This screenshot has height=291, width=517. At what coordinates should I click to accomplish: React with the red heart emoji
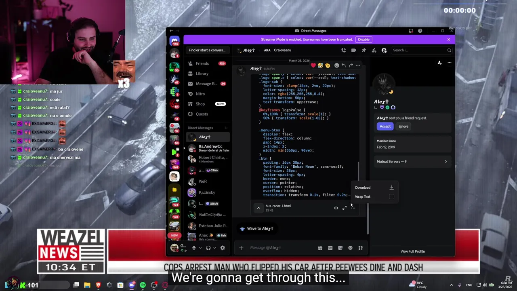[313, 65]
